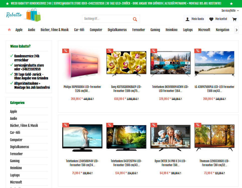The width and height of the screenshot is (242, 188).
Task: Open the Mein Konto account button
Action: pos(195,19)
